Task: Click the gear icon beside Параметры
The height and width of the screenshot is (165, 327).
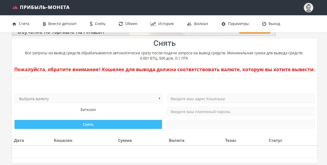Action: coord(224,24)
